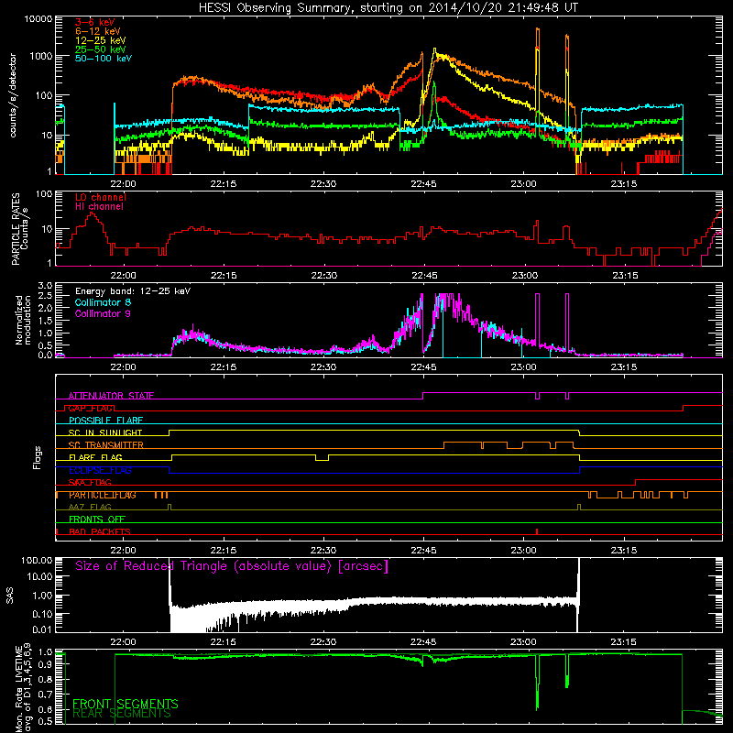The height and width of the screenshot is (733, 733).
Task: Pick the cyan 50-100 keV legend label
Action: click(104, 59)
